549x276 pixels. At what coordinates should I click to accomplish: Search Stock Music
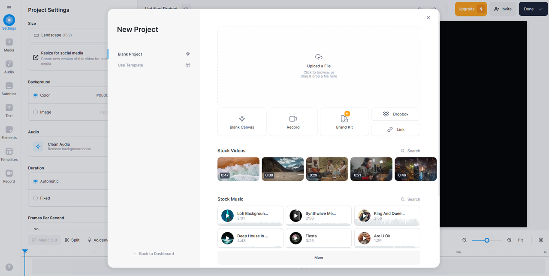[x=410, y=199]
